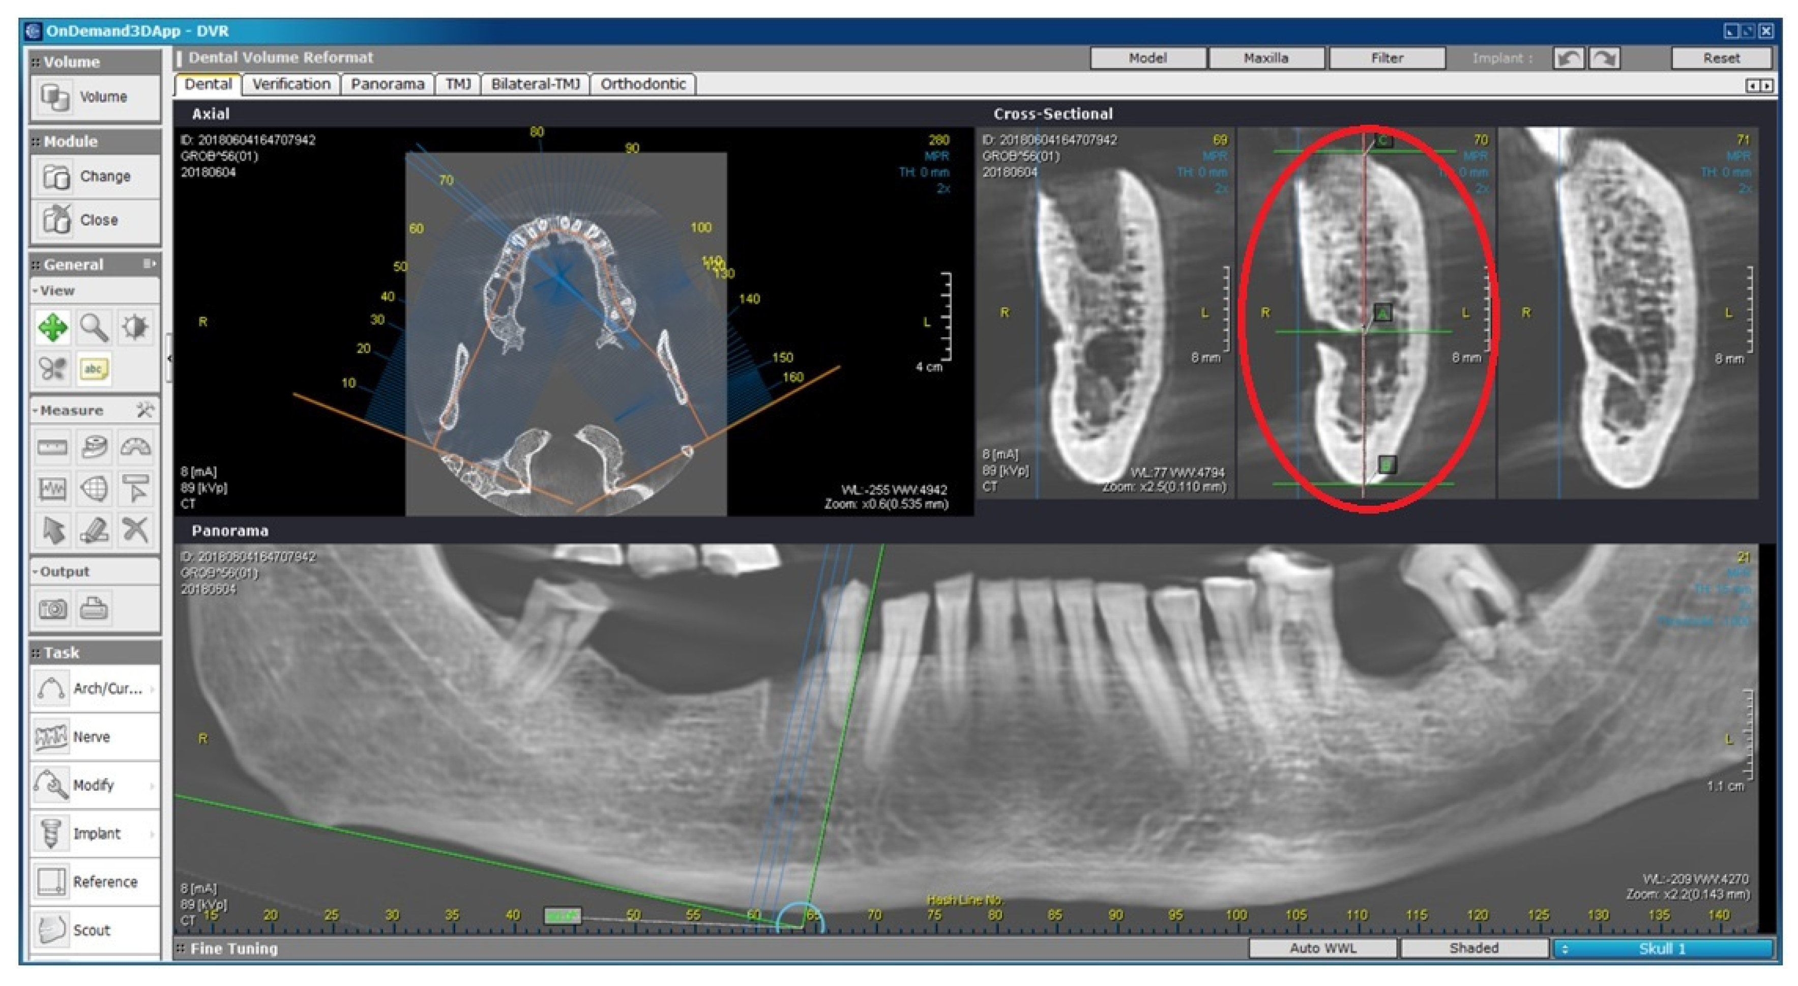Select the magnifying glass Zoom tool

click(94, 327)
